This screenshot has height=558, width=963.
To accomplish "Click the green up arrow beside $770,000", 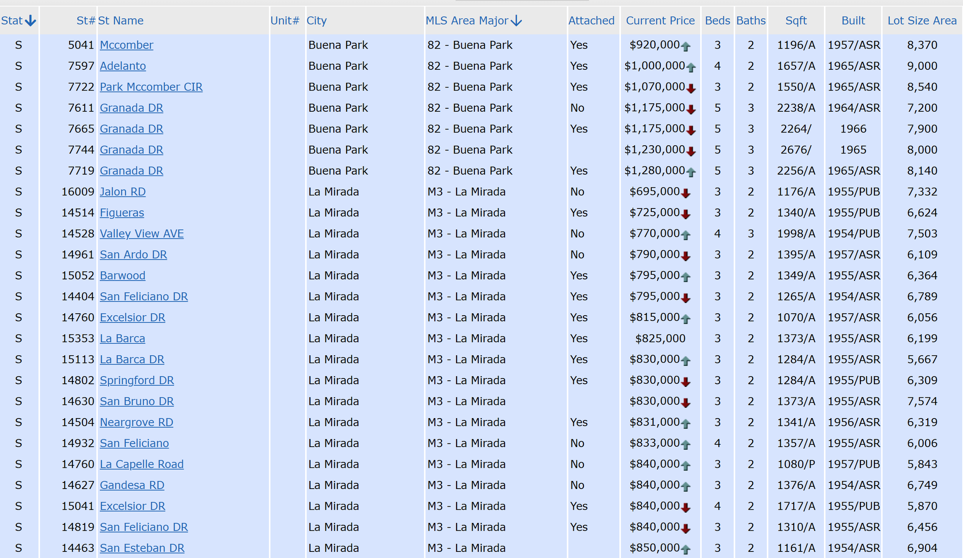I will [x=685, y=235].
